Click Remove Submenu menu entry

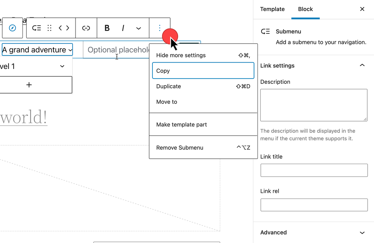tap(203, 147)
